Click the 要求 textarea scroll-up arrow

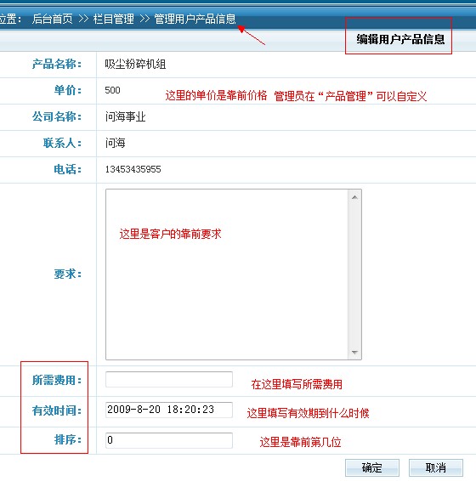(354, 197)
